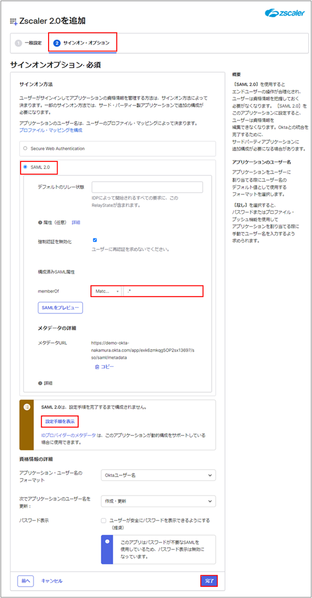Click the memberOf filter value field
Image resolution: width=312 pixels, height=598 pixels.
click(163, 291)
